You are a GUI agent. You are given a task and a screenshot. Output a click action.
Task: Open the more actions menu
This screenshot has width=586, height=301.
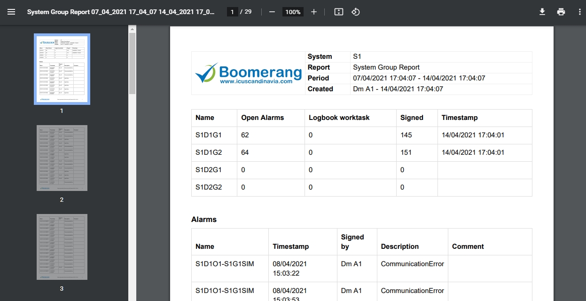(579, 12)
